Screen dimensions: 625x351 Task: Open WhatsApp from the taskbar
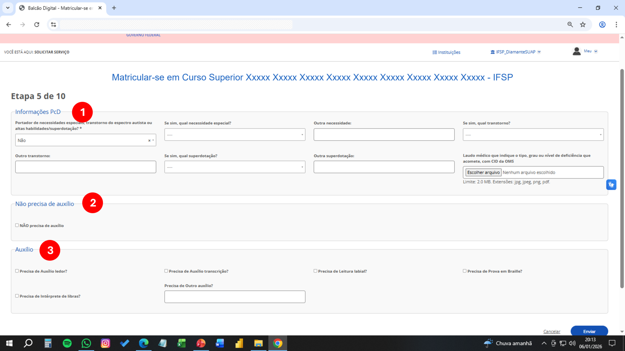(86, 343)
